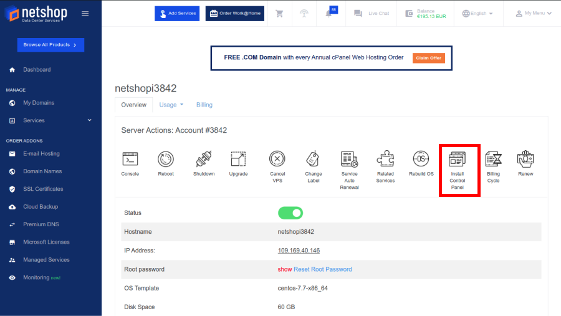Viewport: 561px width, 316px height.
Task: Open Managed Services in sidebar
Action: (x=46, y=260)
